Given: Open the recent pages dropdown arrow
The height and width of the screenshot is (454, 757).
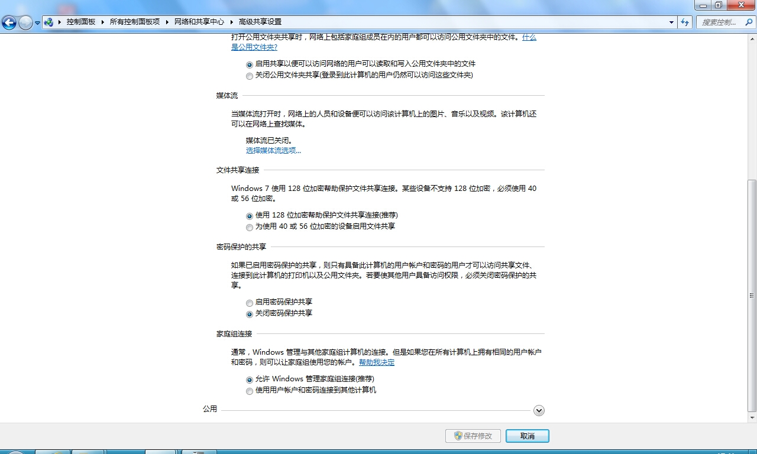Looking at the screenshot, I should click(37, 23).
